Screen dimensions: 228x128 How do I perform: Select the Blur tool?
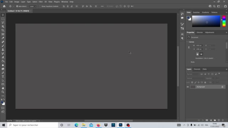point(3,65)
